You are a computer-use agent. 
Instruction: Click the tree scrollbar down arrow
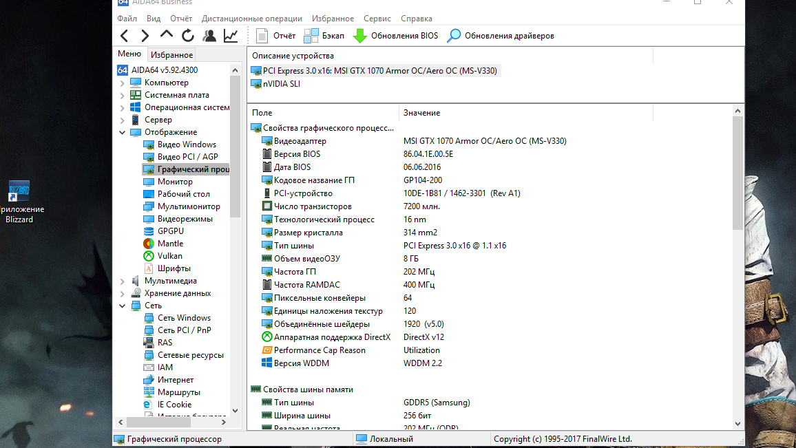coord(235,410)
